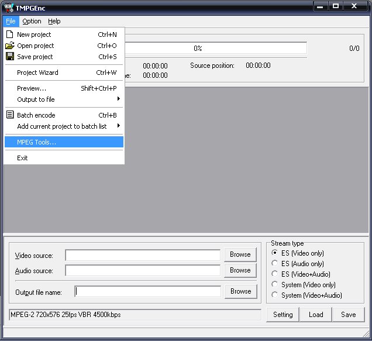Open the Help menu

pyautogui.click(x=54, y=21)
